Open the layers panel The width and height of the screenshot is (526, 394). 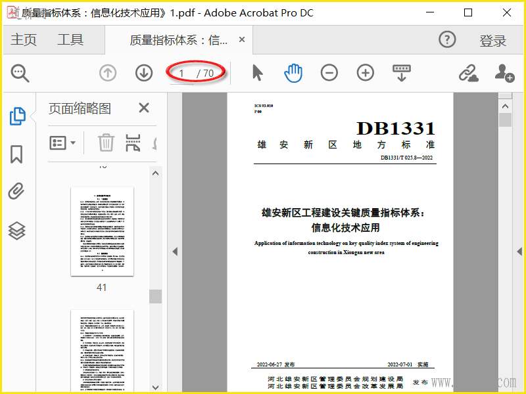(17, 231)
